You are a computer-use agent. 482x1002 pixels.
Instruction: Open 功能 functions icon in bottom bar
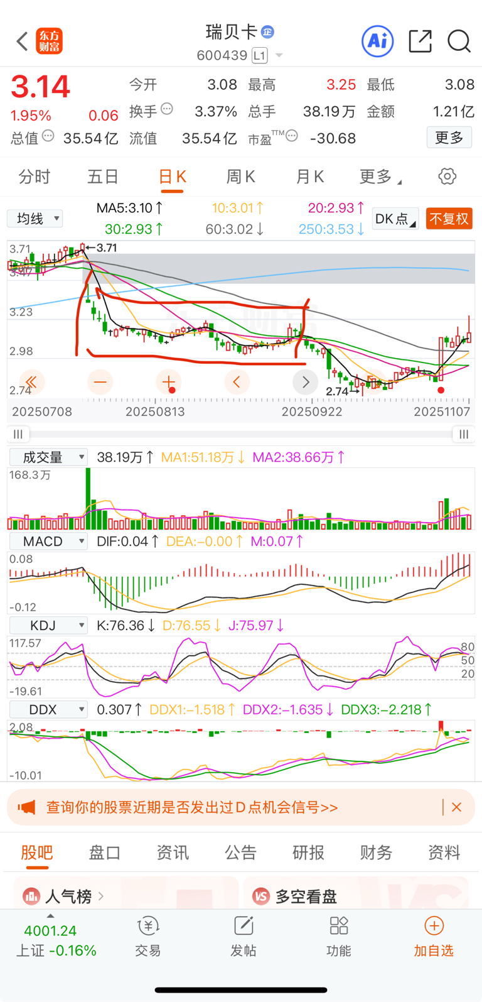click(339, 926)
